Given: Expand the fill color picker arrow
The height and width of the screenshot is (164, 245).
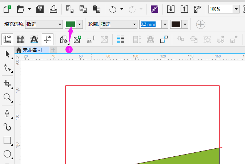Looking at the screenshot, I should point(80,24).
